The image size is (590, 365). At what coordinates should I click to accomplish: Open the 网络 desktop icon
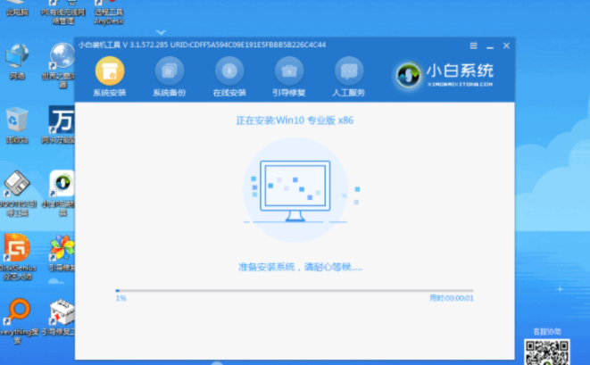pyautogui.click(x=17, y=59)
